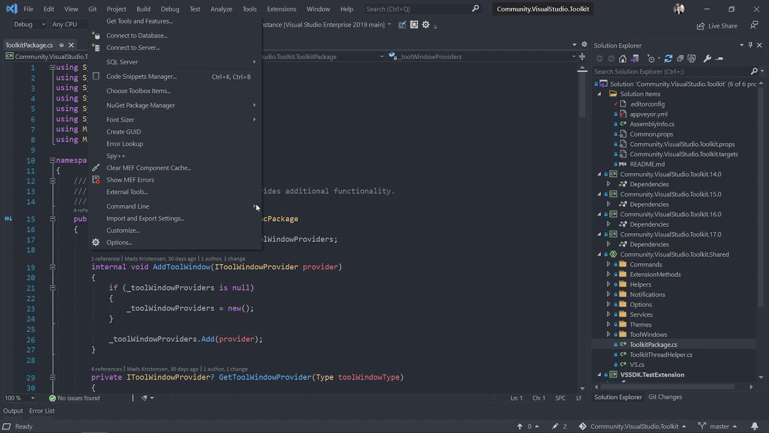Viewport: 769px width, 433px height.
Task: Switch views with the solutions and folders icon
Action: point(634,58)
